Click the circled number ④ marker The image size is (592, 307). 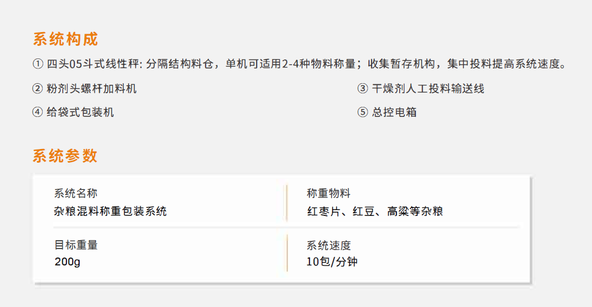pyautogui.click(x=37, y=112)
